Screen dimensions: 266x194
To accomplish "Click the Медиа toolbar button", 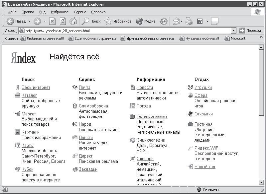I will [x=146, y=21].
